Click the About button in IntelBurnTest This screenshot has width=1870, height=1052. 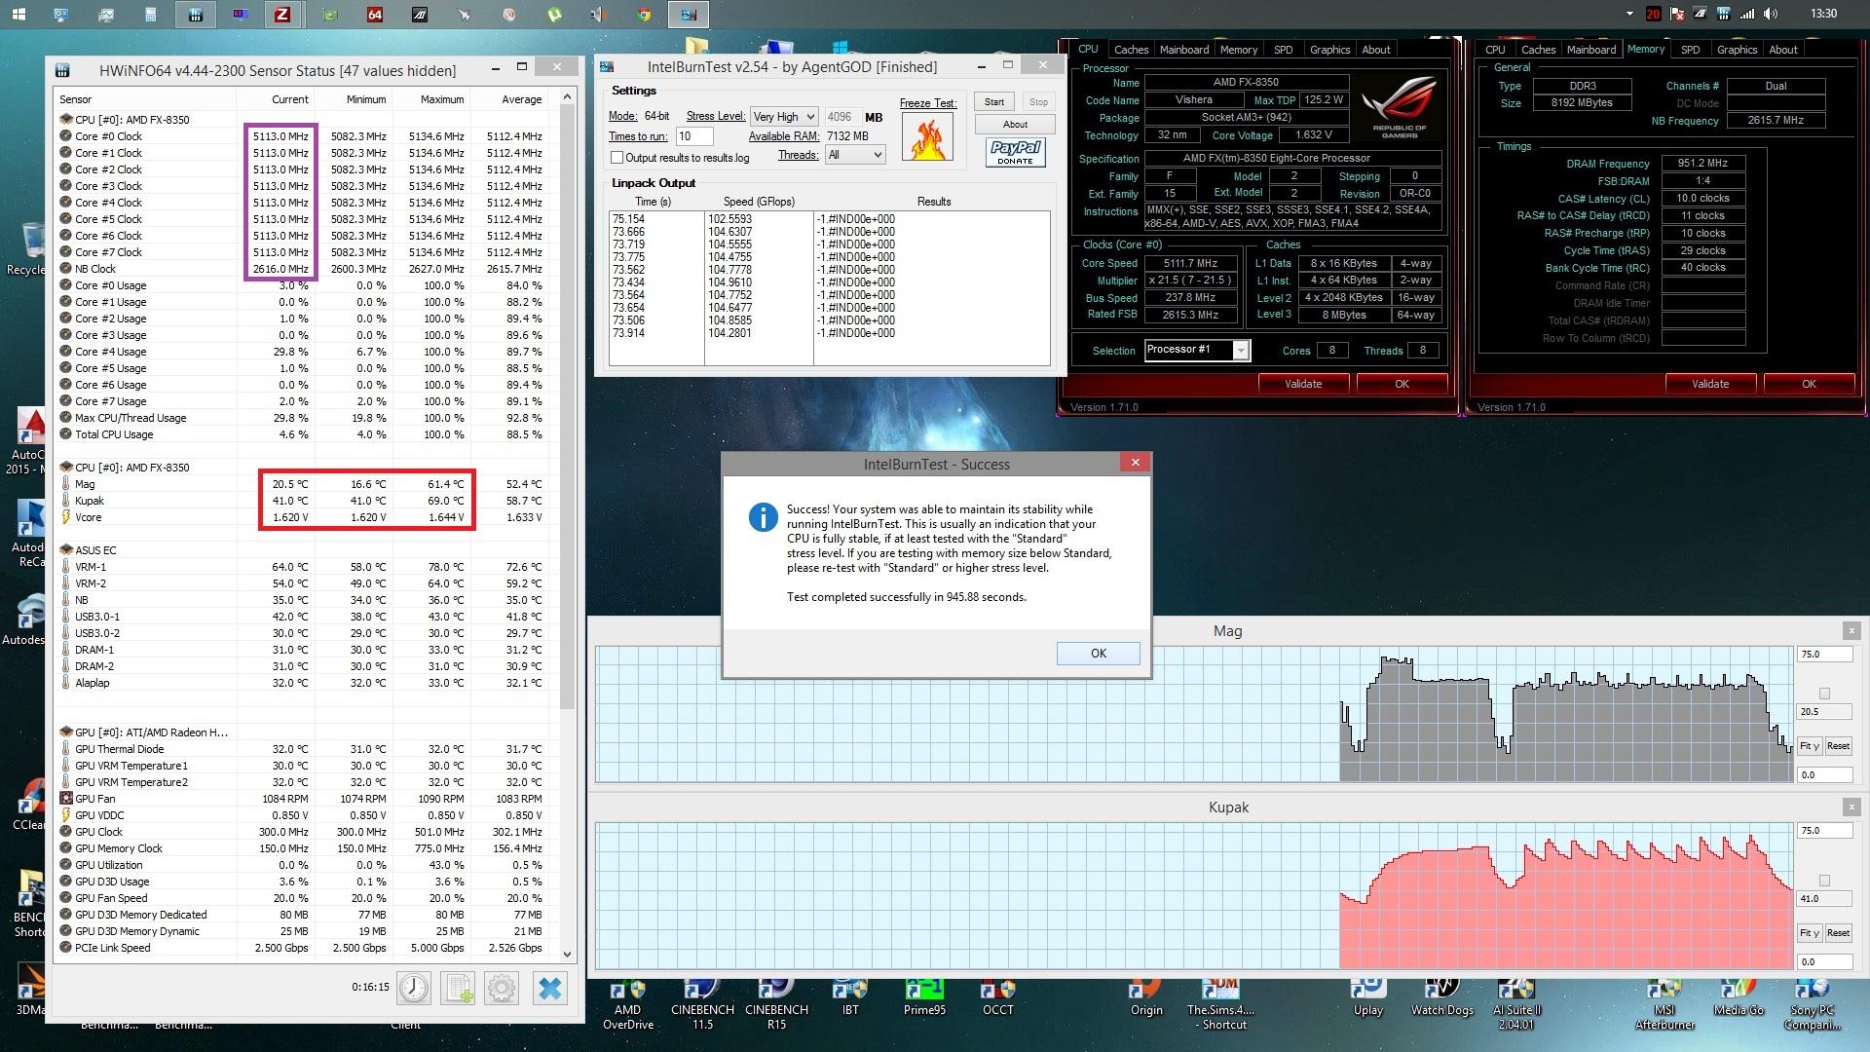(x=1015, y=125)
